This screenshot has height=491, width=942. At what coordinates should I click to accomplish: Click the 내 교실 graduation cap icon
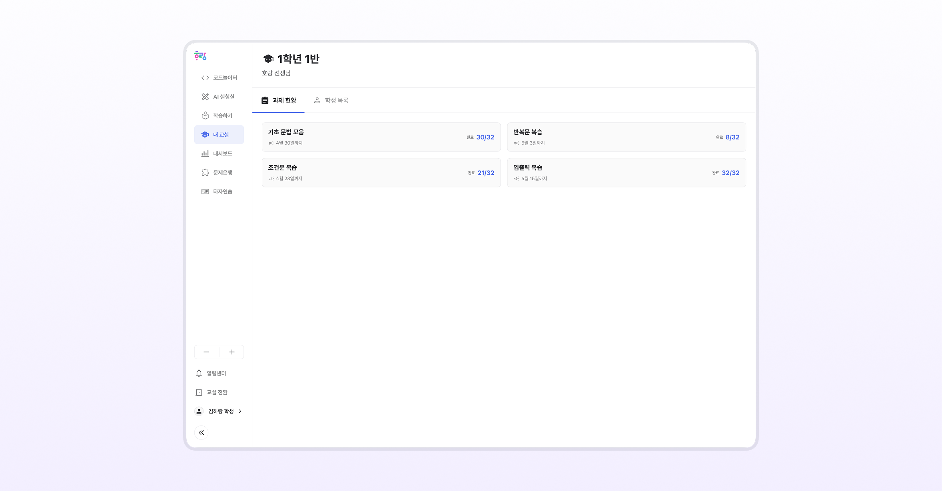tap(205, 135)
